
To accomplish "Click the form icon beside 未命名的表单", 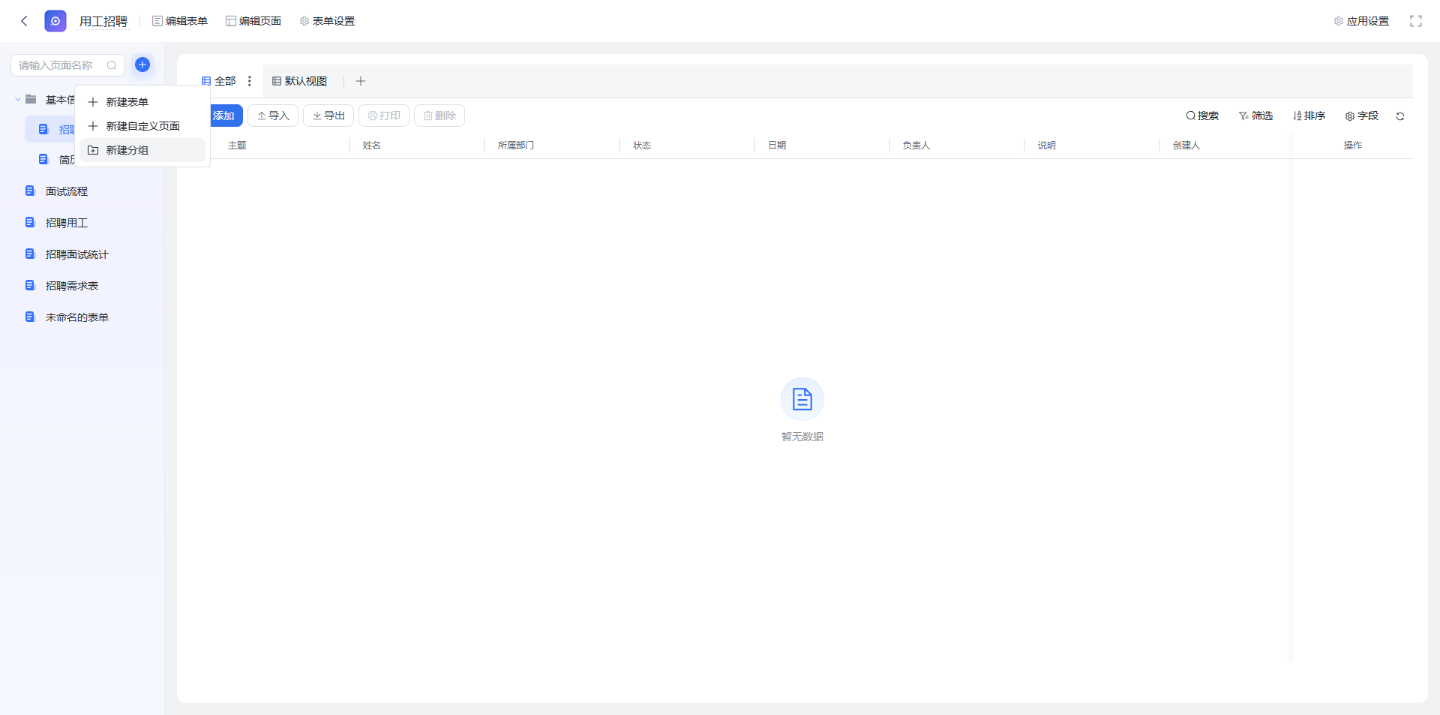I will (x=30, y=317).
